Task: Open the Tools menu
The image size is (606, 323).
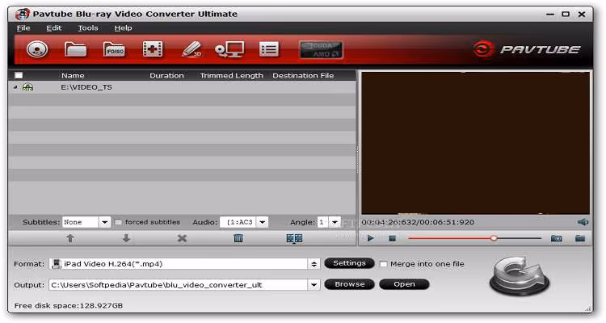Action: pos(88,27)
